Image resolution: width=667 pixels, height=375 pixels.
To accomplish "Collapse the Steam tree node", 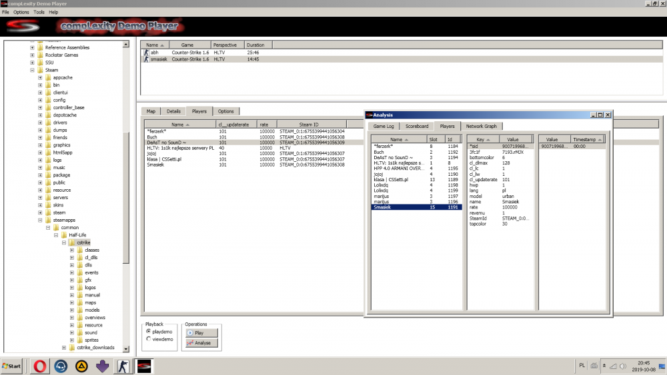I will (32, 70).
